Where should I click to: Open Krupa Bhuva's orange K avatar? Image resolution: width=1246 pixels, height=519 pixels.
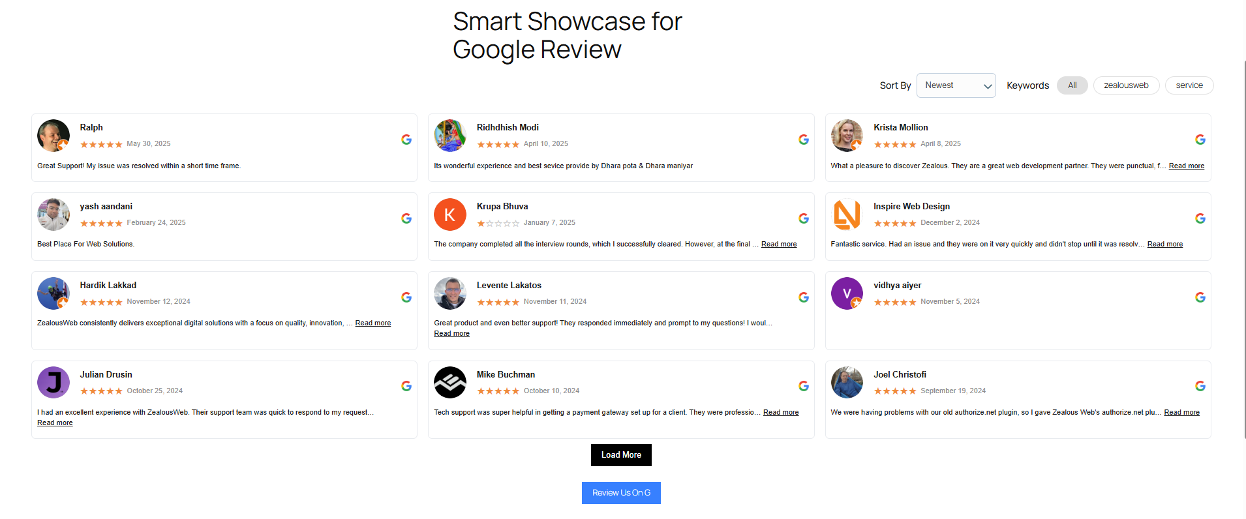click(450, 215)
